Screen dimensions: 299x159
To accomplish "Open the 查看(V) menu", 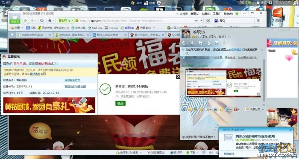I will pos(195,14).
